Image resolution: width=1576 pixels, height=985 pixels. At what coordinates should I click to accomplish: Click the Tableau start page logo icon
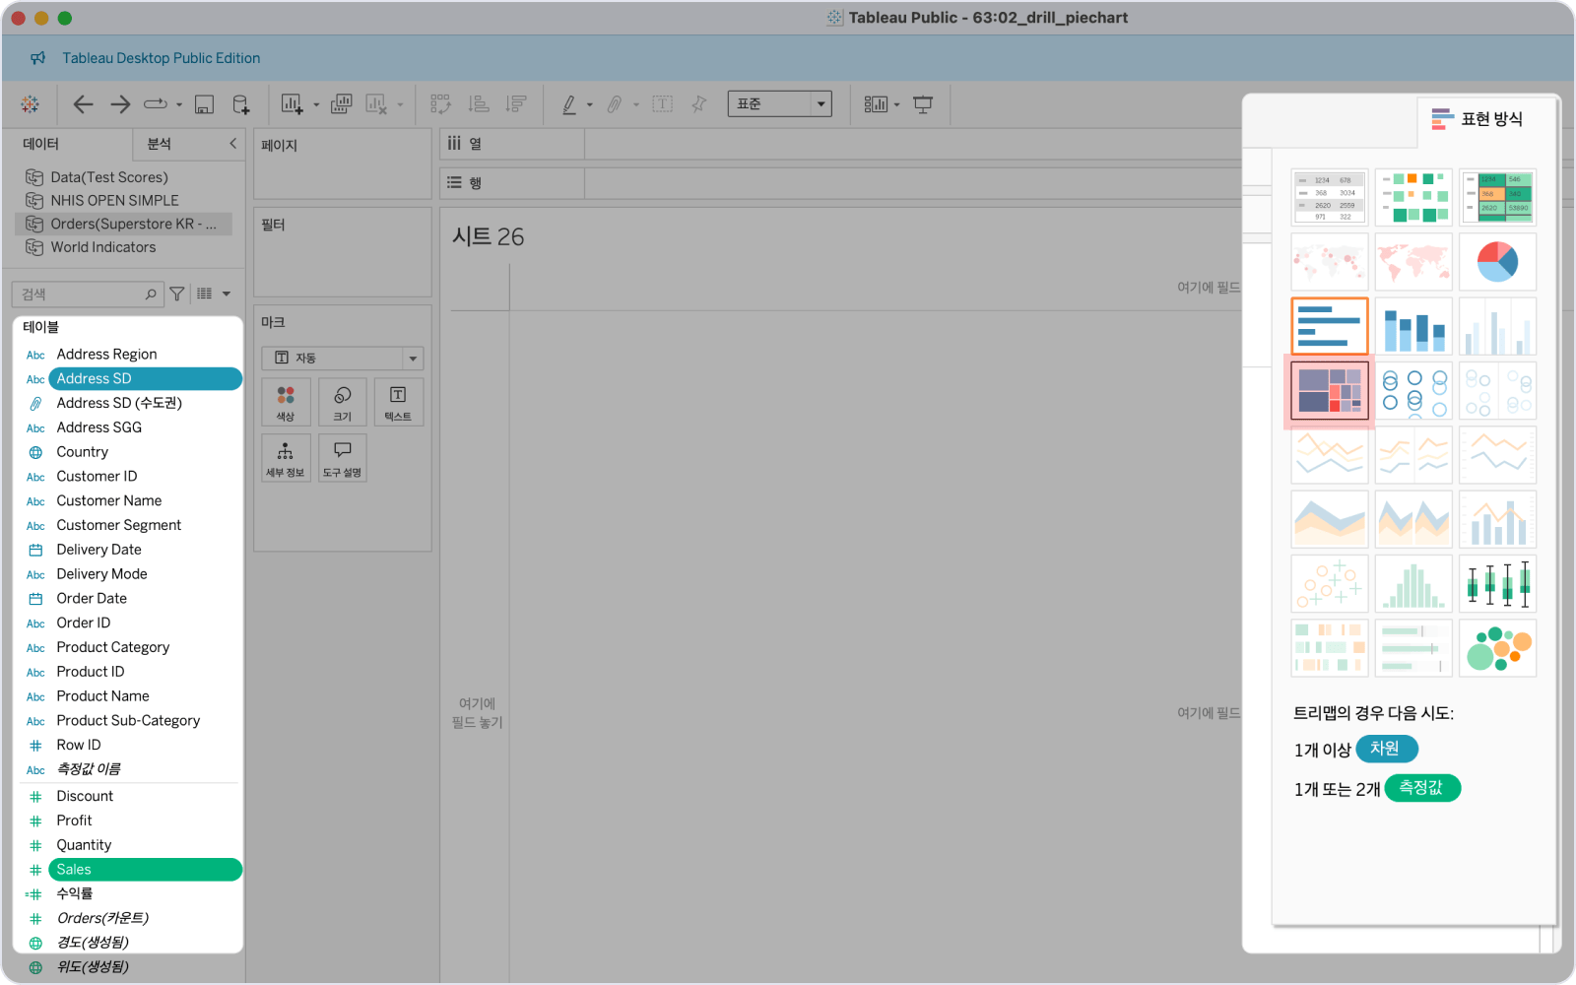(x=30, y=104)
